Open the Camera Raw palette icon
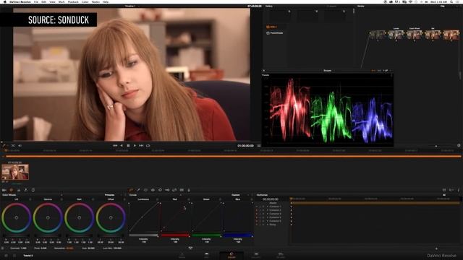 pyautogui.click(x=4, y=190)
